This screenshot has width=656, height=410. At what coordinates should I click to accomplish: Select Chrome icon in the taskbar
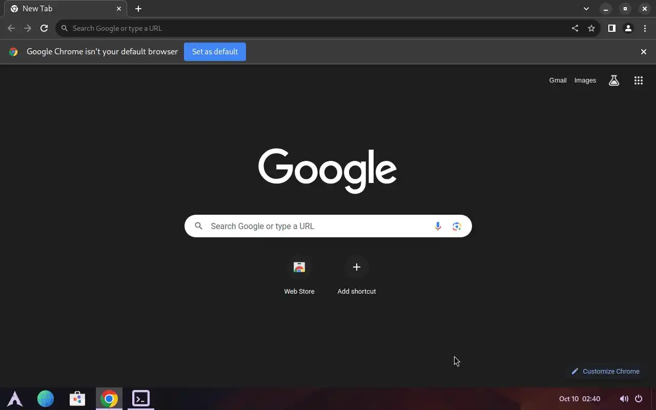[x=109, y=398]
